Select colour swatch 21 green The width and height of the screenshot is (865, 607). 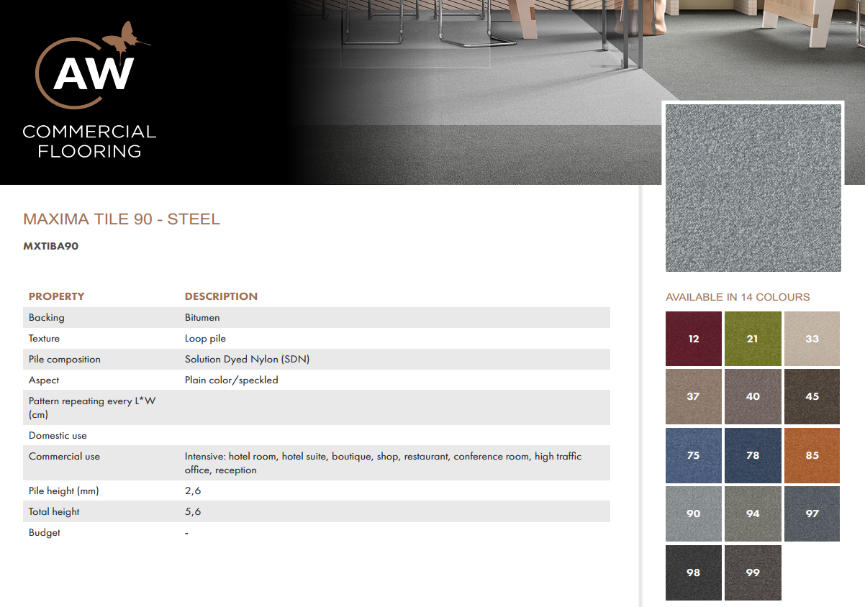(x=753, y=339)
